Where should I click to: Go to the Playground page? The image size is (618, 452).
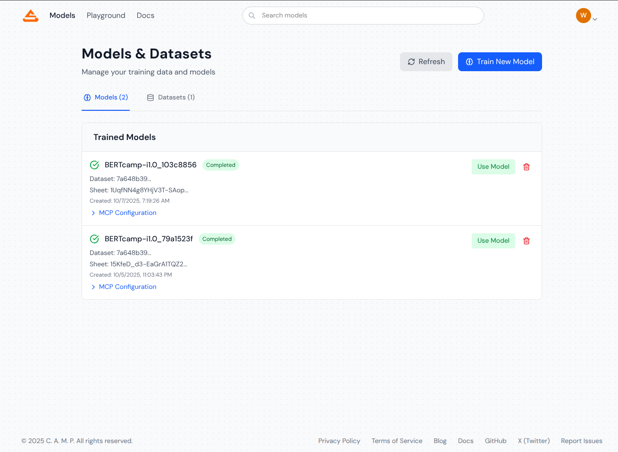pyautogui.click(x=106, y=16)
